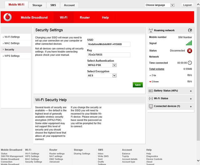
Task: Click the globe icon beside Roaming network
Action: pyautogui.click(x=190, y=30)
